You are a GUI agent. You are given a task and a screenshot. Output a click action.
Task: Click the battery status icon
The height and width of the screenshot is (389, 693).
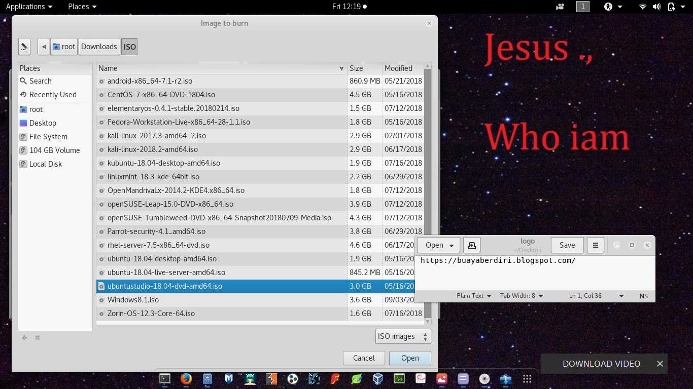[671, 7]
